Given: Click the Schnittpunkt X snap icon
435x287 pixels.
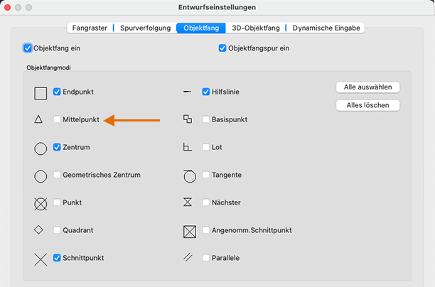Looking at the screenshot, I should pos(41,259).
